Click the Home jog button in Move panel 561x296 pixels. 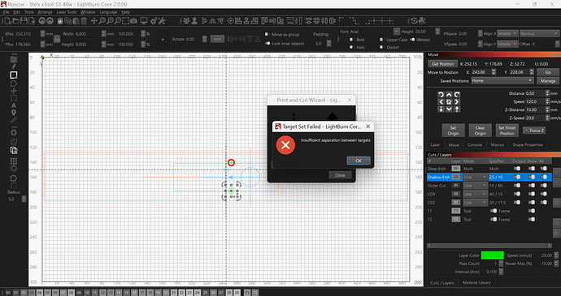click(449, 101)
